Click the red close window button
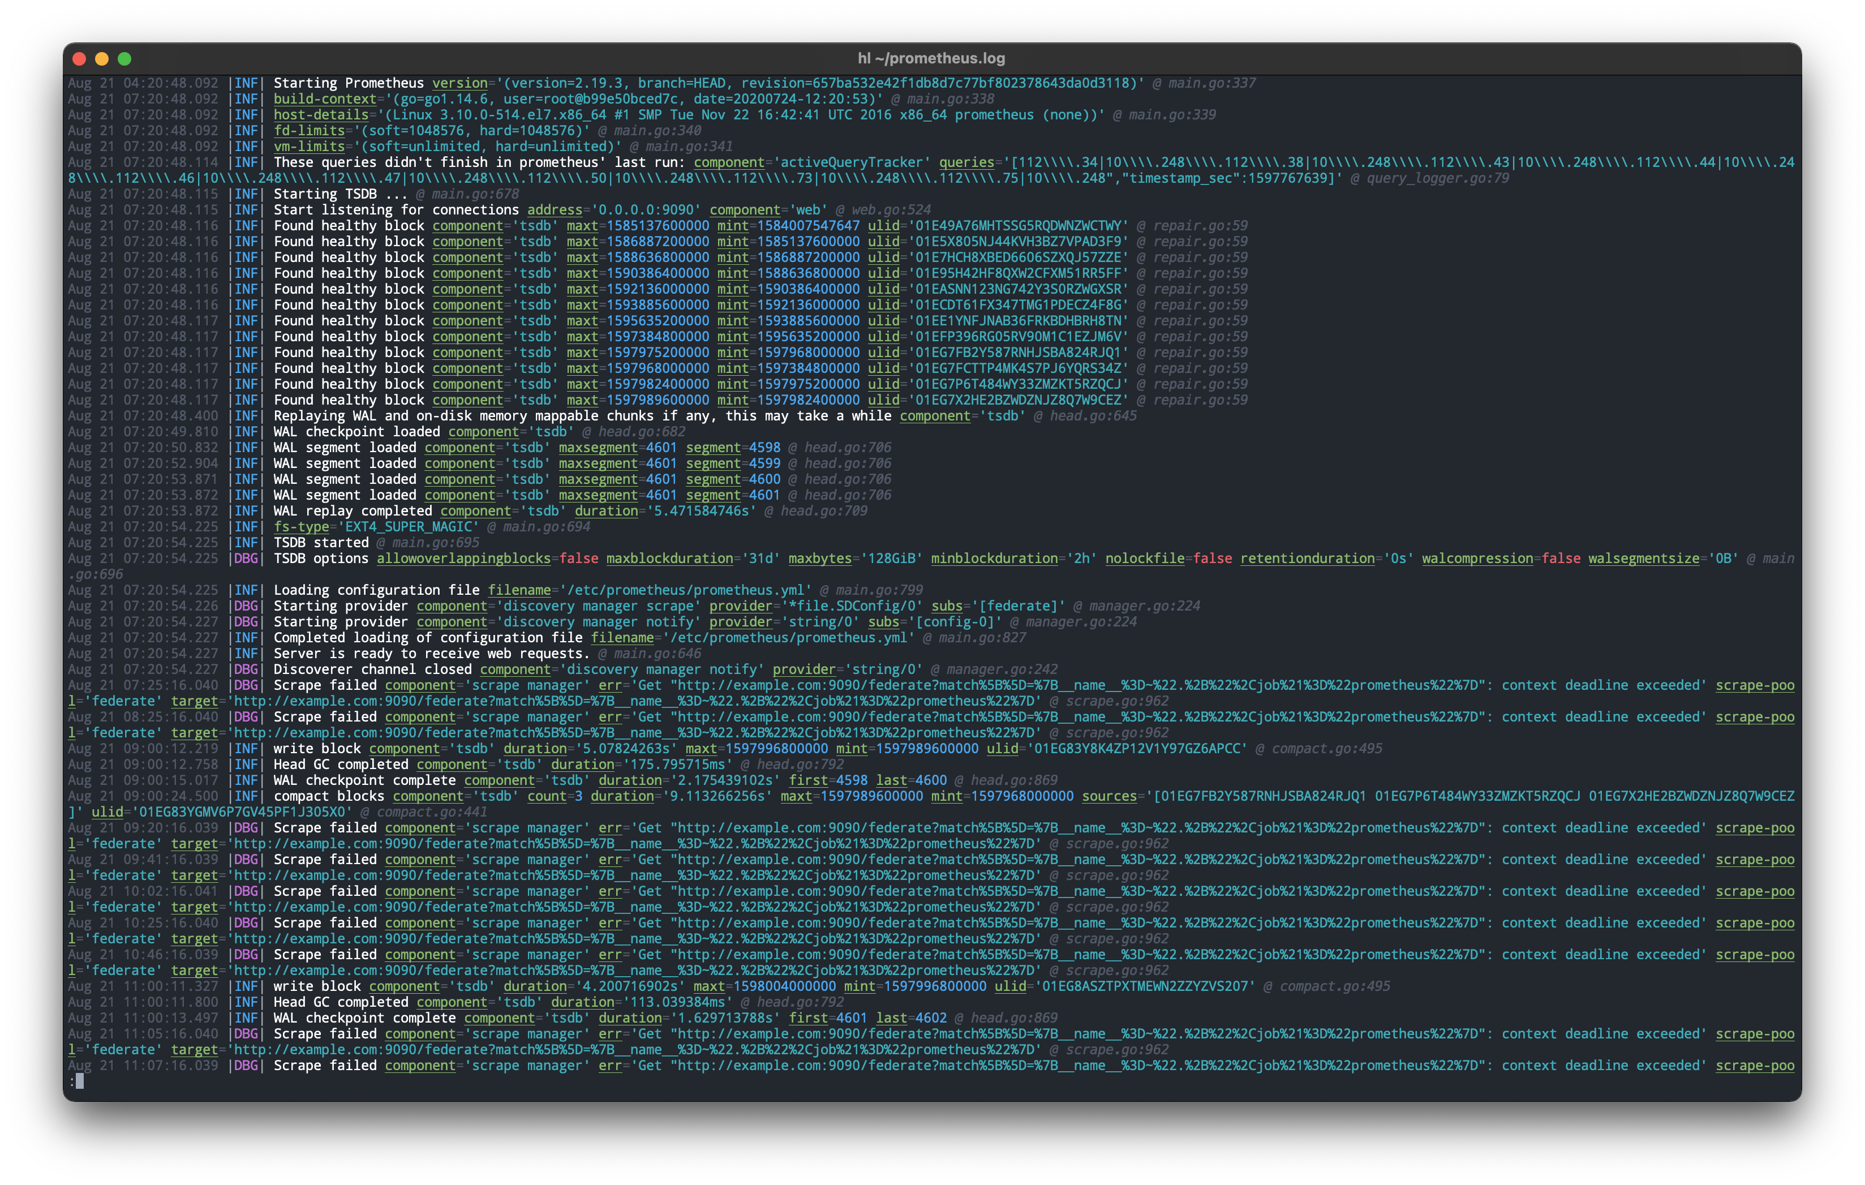1865x1185 pixels. pos(79,59)
